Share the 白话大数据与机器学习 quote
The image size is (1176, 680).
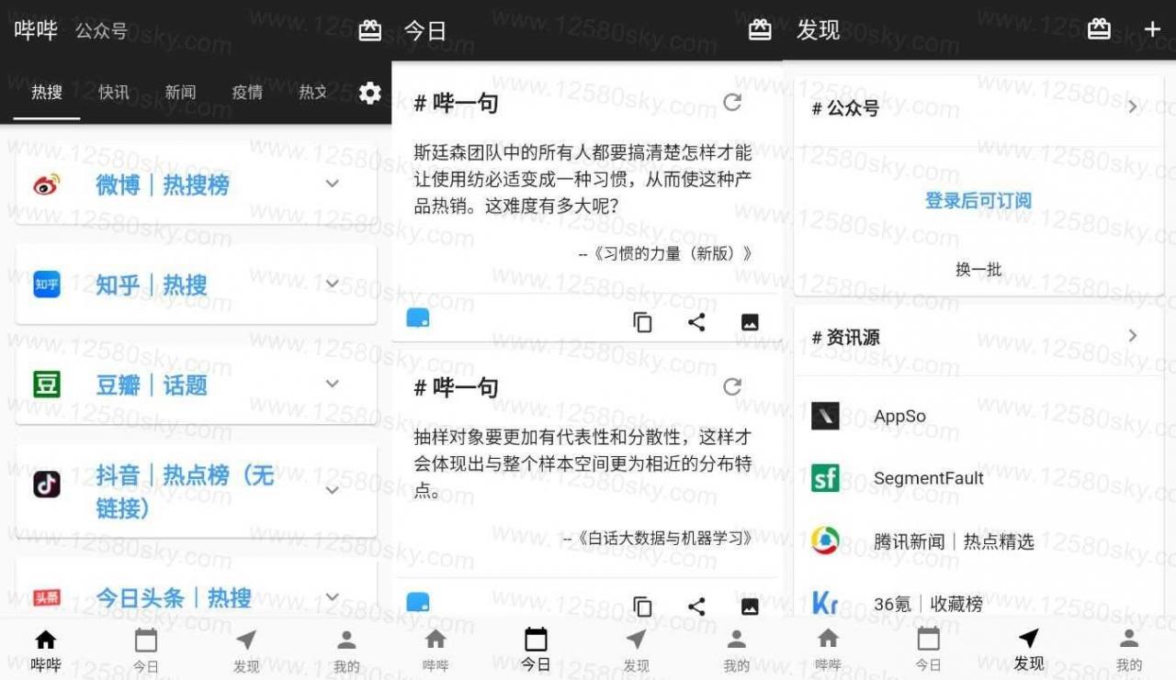[x=696, y=607]
